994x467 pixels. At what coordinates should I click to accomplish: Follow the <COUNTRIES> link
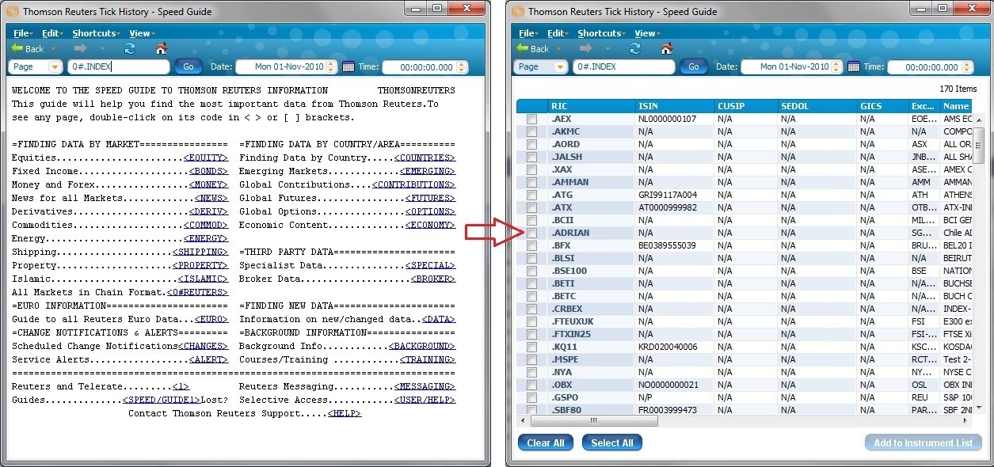(425, 158)
